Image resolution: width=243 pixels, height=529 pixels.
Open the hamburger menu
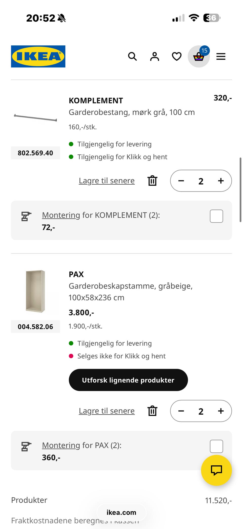pyautogui.click(x=221, y=56)
